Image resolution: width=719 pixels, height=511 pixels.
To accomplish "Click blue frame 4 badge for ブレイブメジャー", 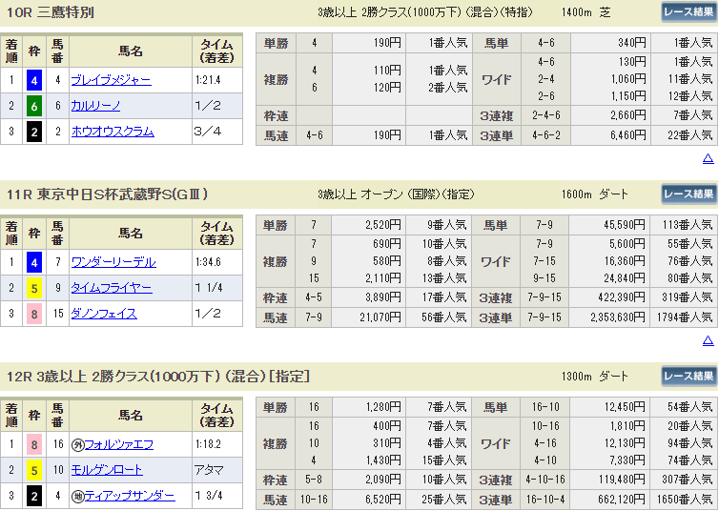I will coord(34,81).
